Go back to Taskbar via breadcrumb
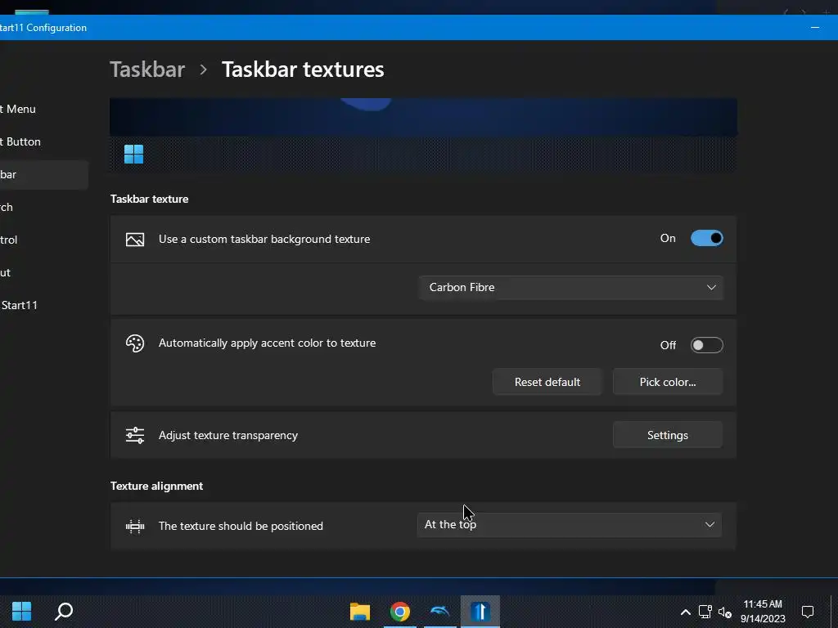Viewport: 838px width, 628px height. point(147,70)
